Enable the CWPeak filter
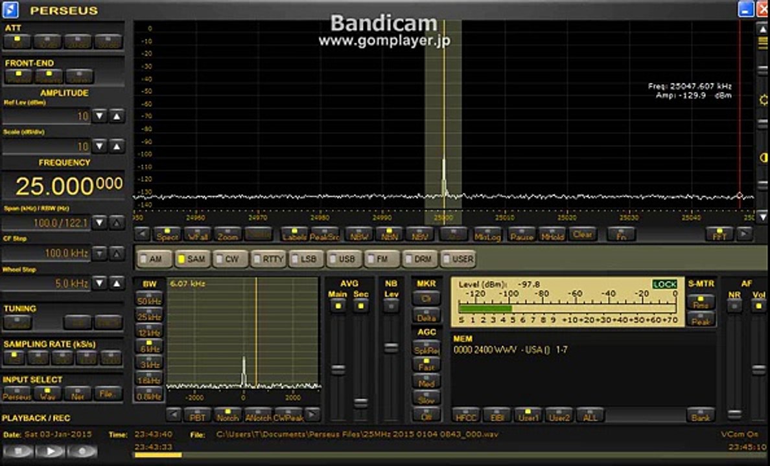Image resolution: width=770 pixels, height=466 pixels. [288, 415]
